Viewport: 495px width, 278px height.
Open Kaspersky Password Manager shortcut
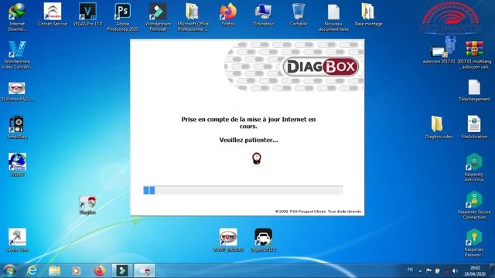point(474,242)
